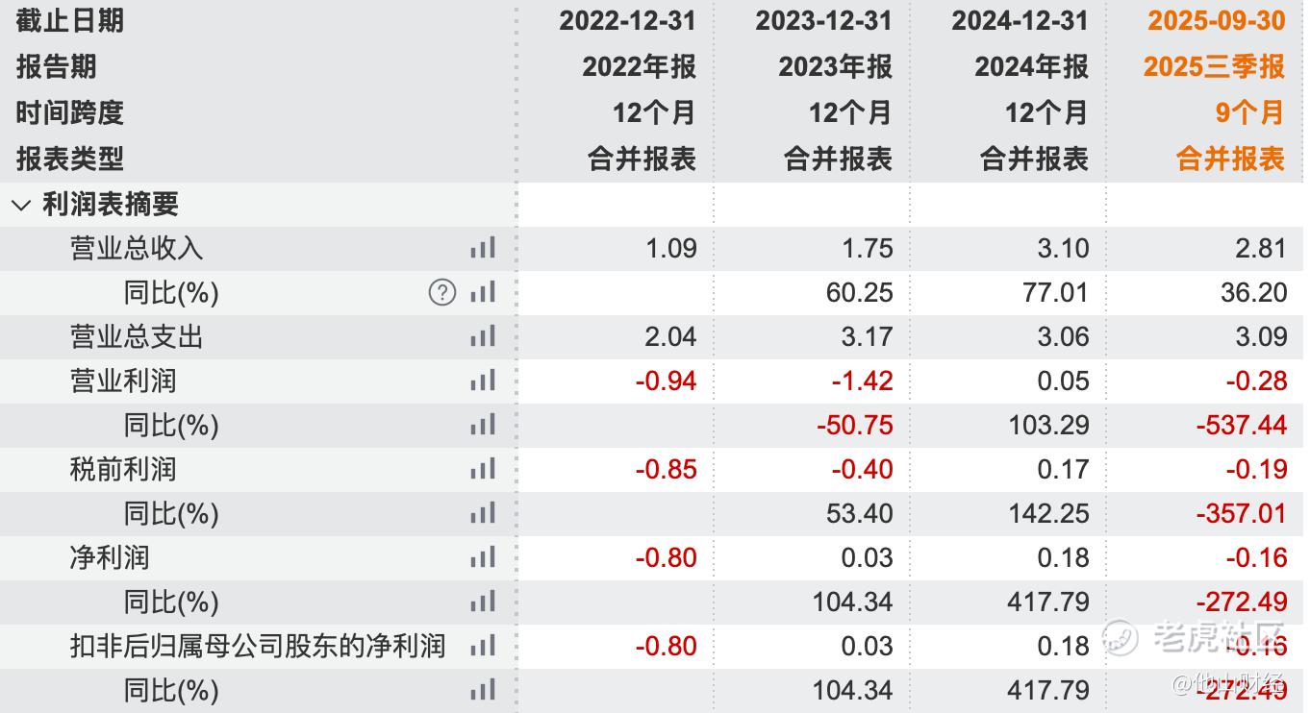1310x713 pixels.
Task: Open chart icon for 营业总收入 同比(%) row
Action: [x=483, y=292]
